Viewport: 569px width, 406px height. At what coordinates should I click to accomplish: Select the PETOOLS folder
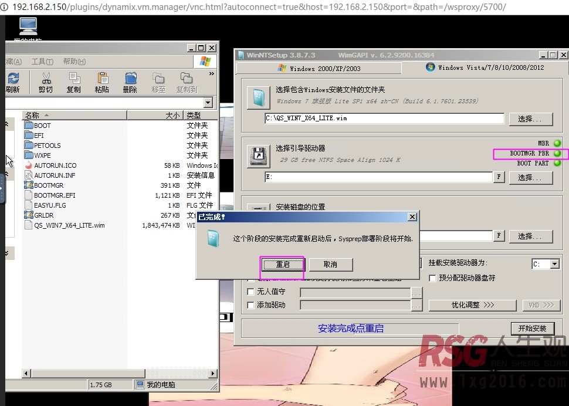point(43,146)
